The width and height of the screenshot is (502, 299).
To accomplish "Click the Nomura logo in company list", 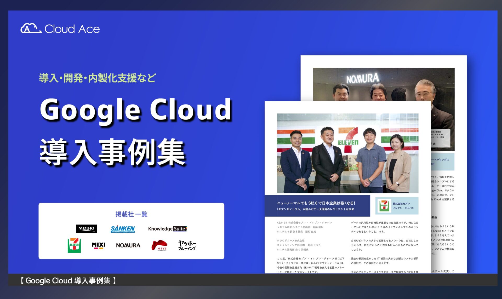I will 128,245.
